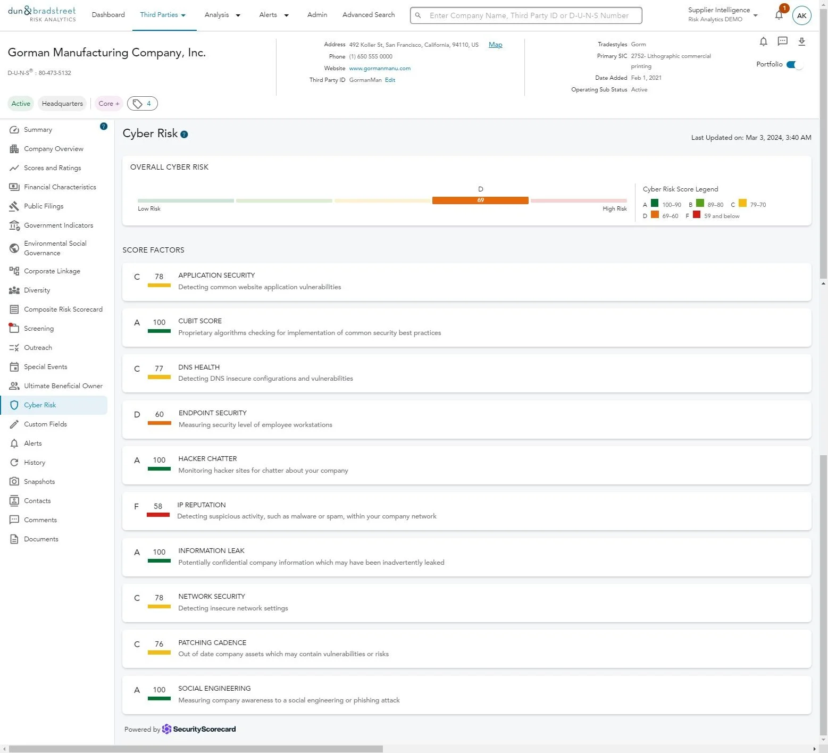Screen dimensions: 828x753
Task: Select Composite Risk Scorecard in sidebar
Action: (x=63, y=309)
